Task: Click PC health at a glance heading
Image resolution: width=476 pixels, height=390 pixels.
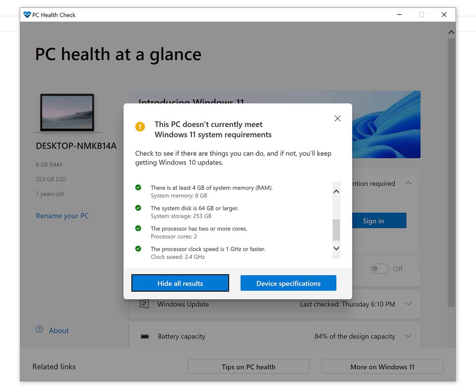Action: (x=118, y=55)
